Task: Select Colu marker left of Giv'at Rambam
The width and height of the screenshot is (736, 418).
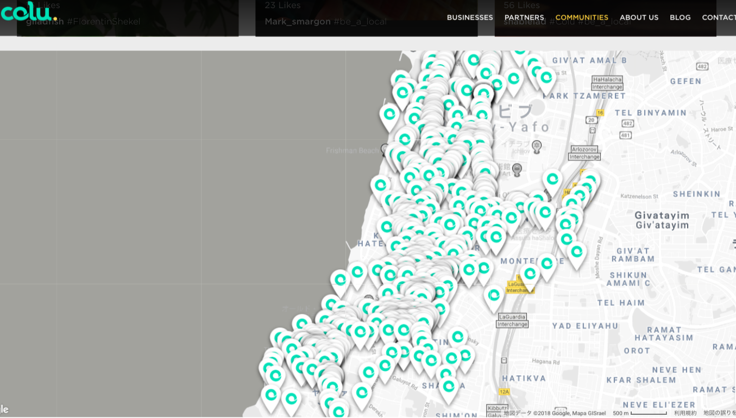Action: [576, 252]
